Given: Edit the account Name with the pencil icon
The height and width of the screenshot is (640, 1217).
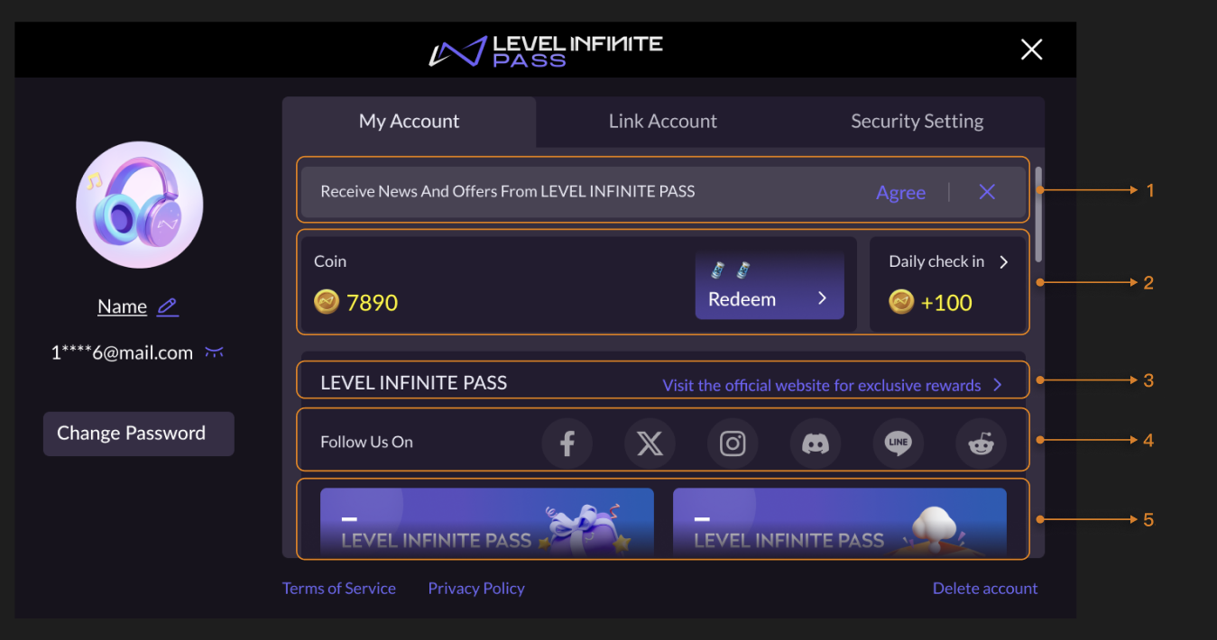Looking at the screenshot, I should [167, 306].
